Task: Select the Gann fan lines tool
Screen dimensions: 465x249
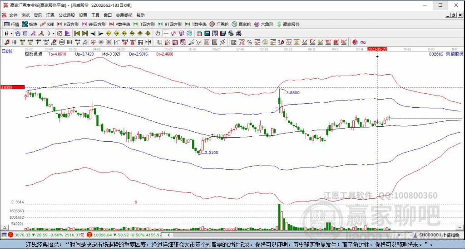Action: pyautogui.click(x=168, y=42)
